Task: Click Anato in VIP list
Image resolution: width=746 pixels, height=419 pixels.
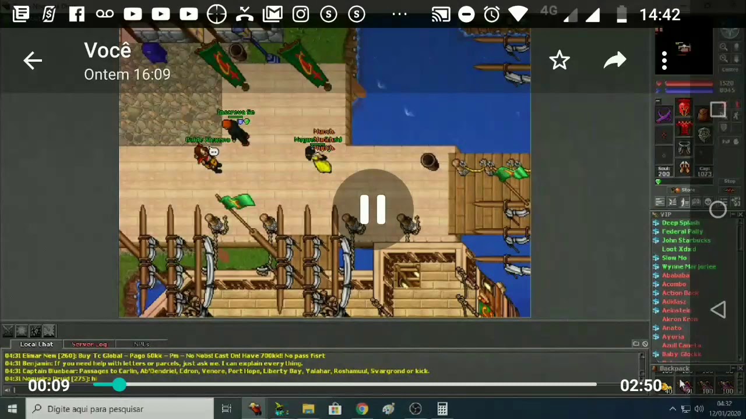Action: [x=671, y=328]
